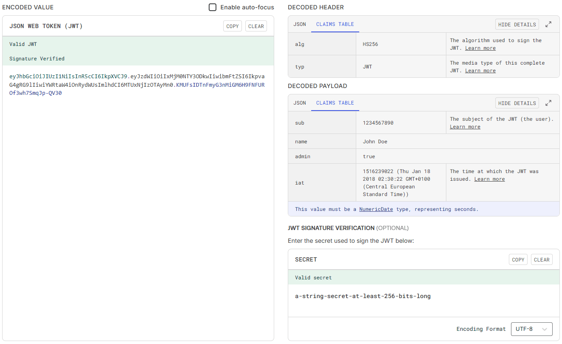Select Claims Table tab in Decoded Header

(x=335, y=24)
